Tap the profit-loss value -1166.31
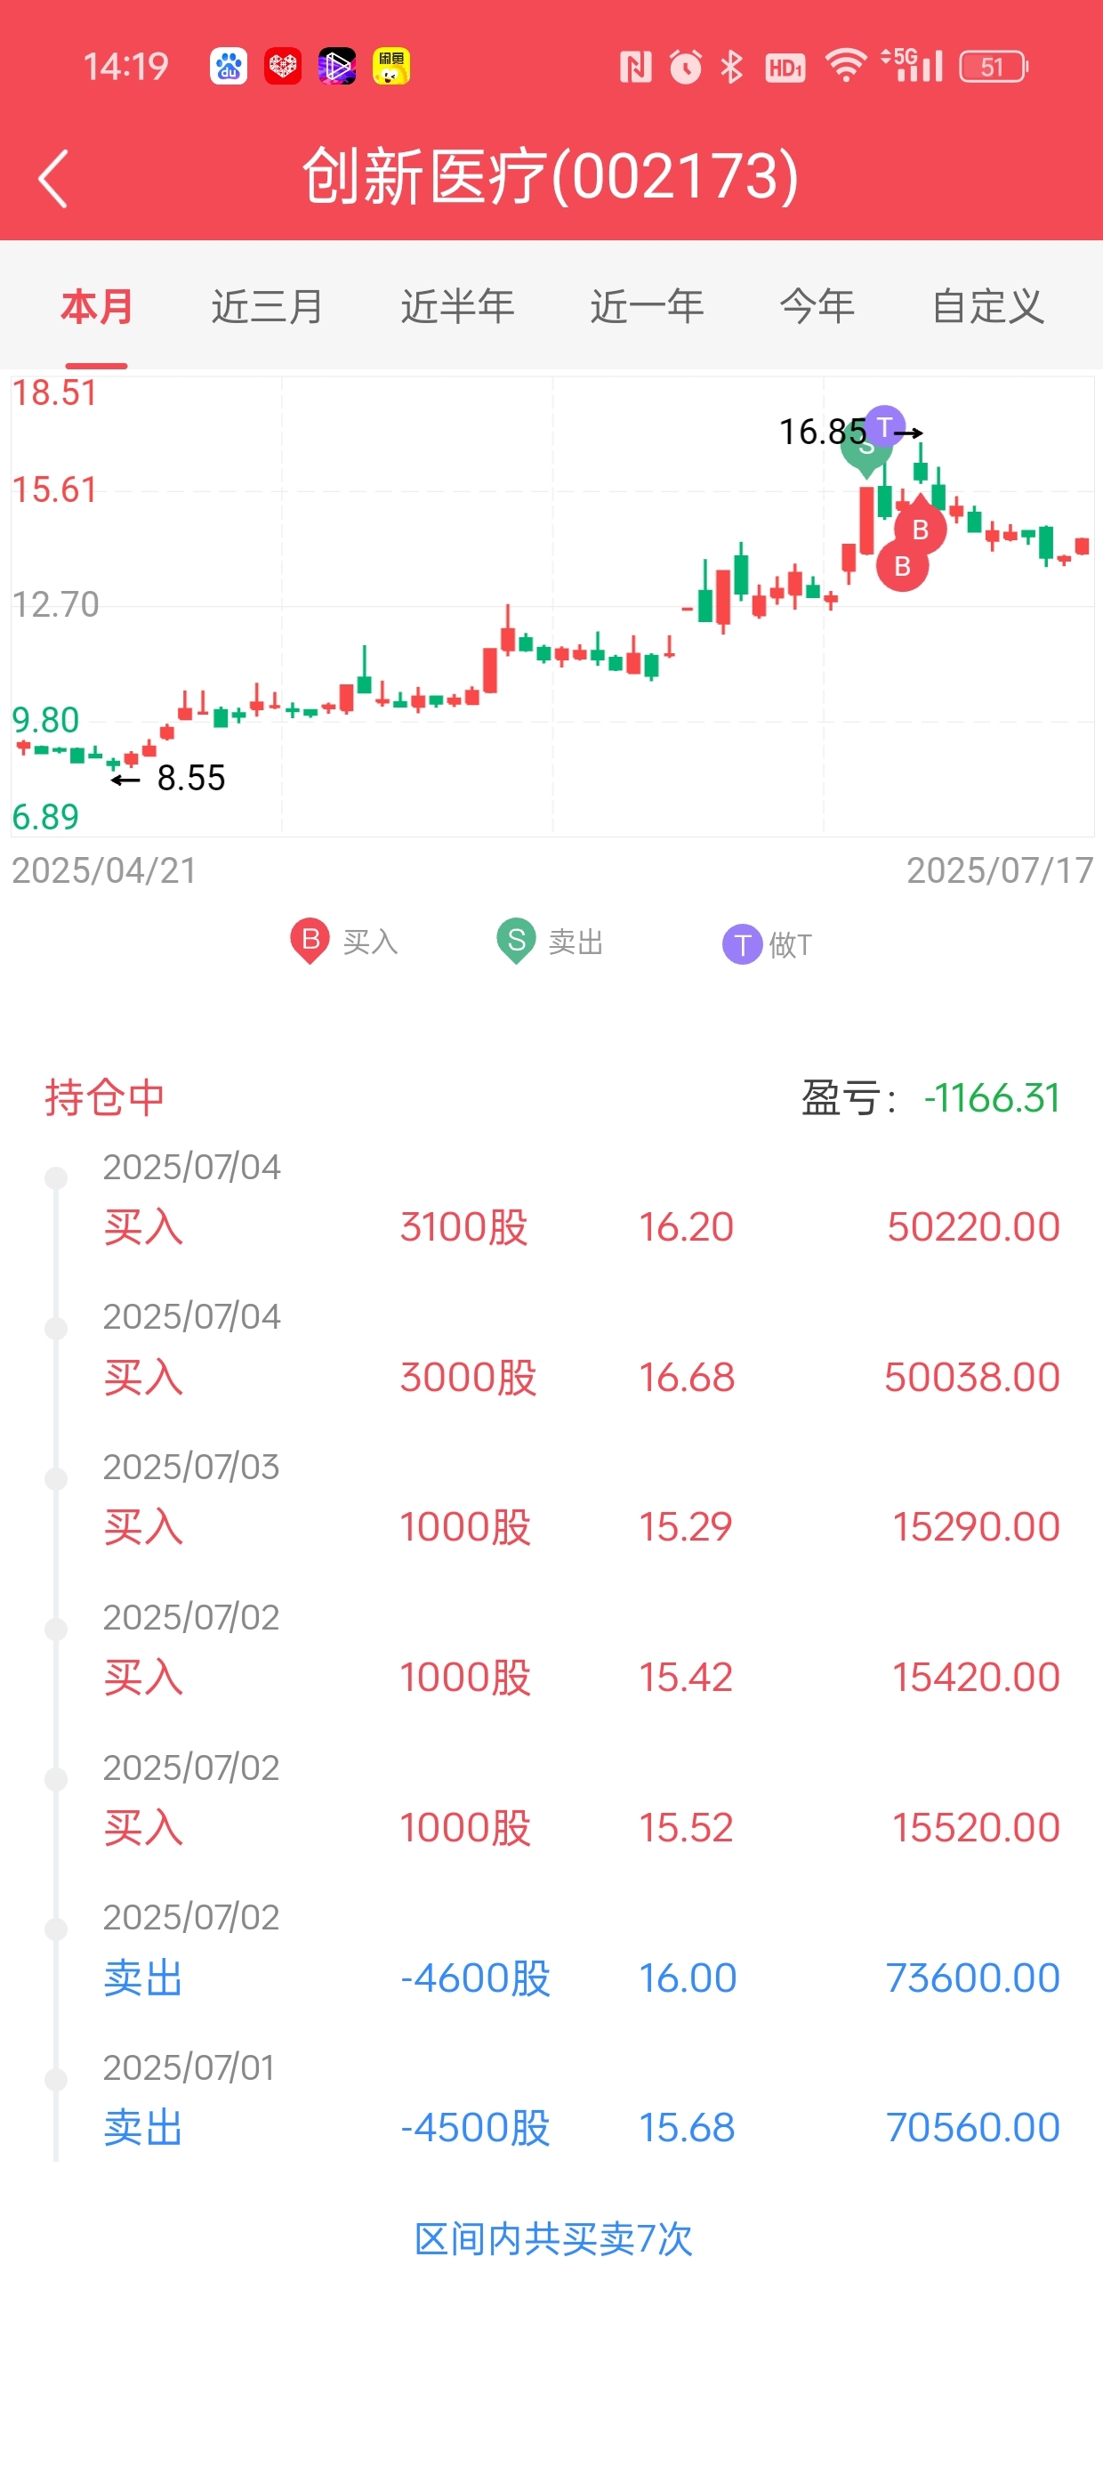This screenshot has height=2467, width=1103. [x=992, y=1097]
